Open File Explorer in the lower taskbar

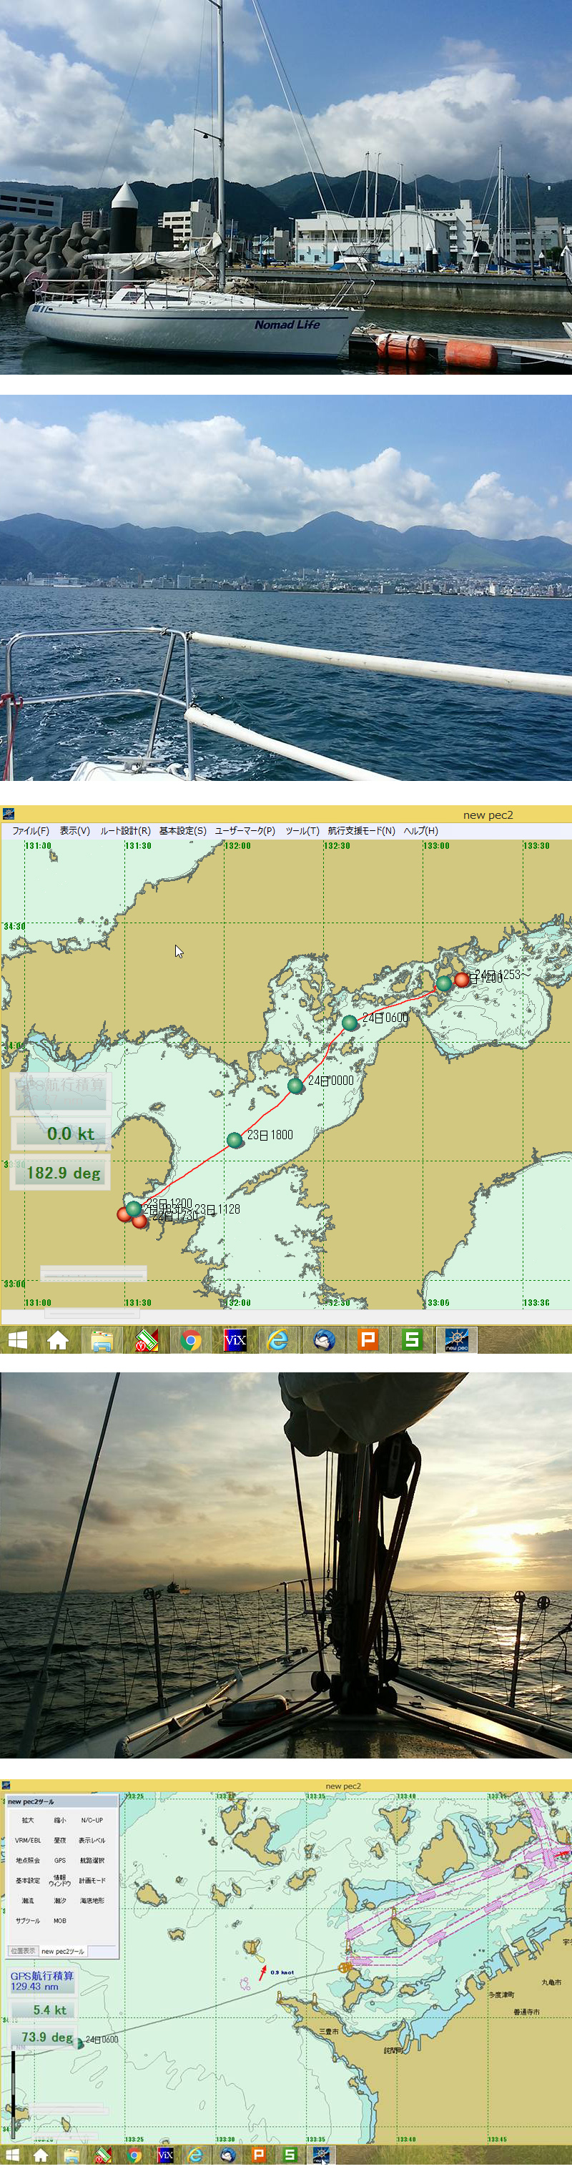point(71,2155)
